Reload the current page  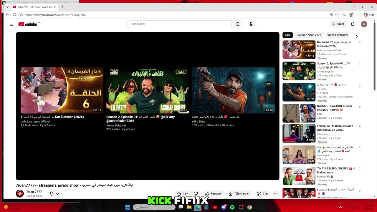pos(14,15)
